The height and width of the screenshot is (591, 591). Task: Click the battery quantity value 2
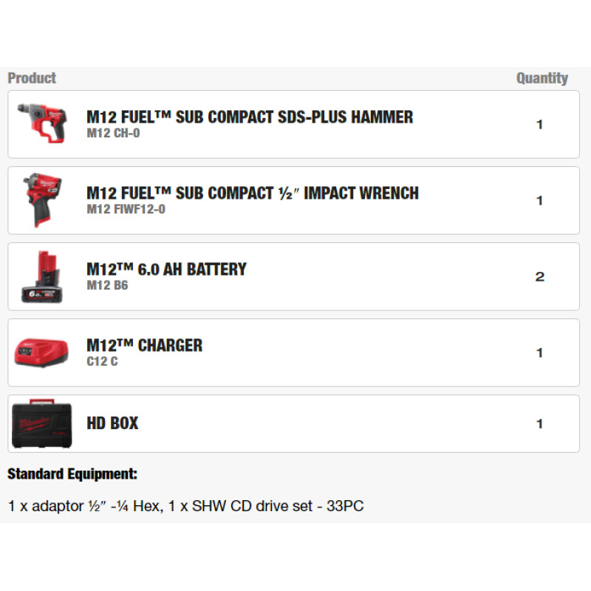539,277
